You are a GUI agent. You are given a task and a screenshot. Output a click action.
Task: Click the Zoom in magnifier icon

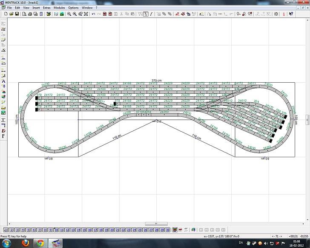(75, 14)
